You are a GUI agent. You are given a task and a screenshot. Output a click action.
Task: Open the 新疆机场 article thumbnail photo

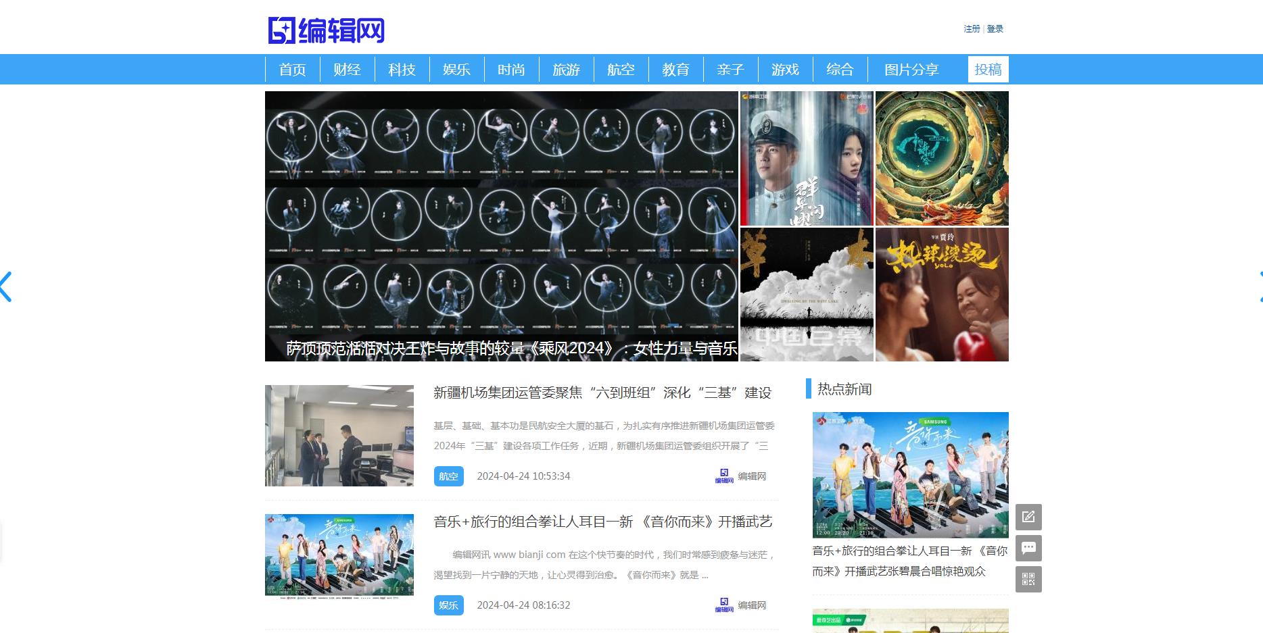point(339,436)
